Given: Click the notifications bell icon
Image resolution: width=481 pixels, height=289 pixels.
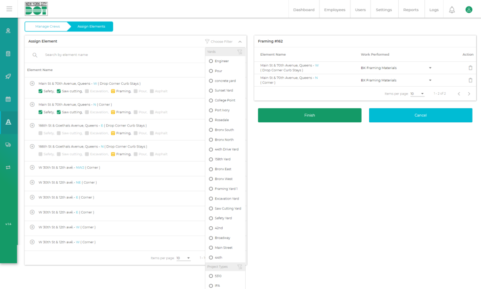Looking at the screenshot, I should coord(452,10).
